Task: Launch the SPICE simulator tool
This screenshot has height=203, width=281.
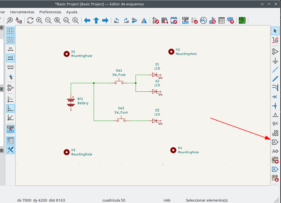Action: [203, 20]
